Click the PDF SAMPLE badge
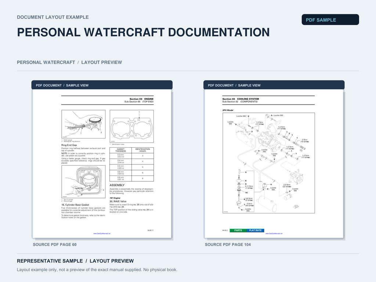Viewport: 376px width, 282px height. coord(330,20)
